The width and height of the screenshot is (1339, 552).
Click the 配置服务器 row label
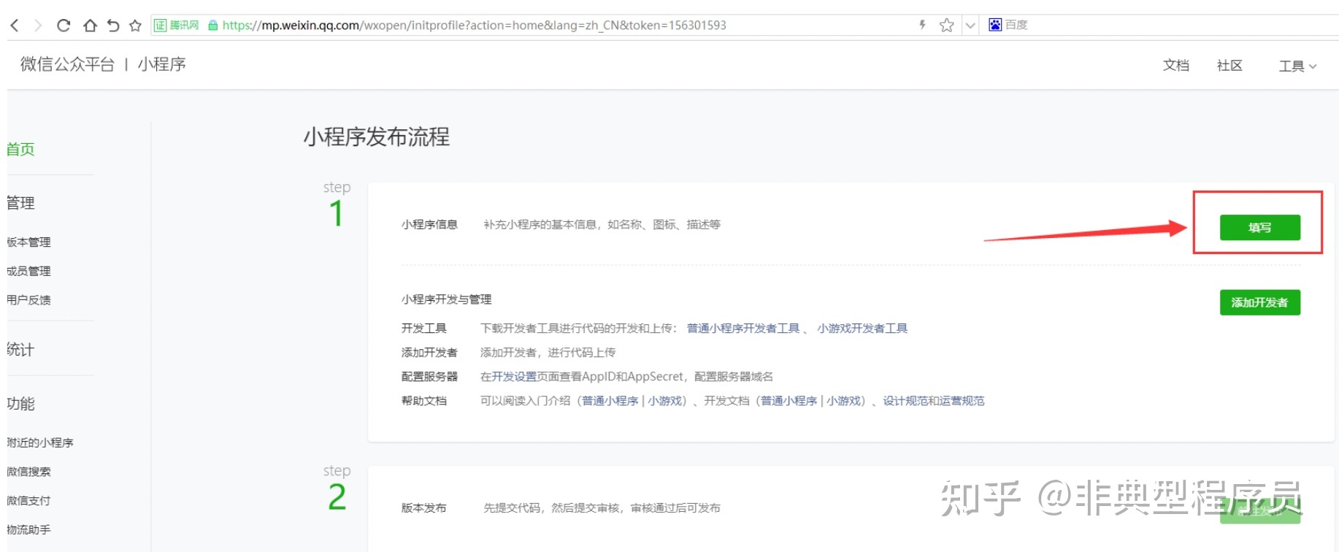coord(429,377)
